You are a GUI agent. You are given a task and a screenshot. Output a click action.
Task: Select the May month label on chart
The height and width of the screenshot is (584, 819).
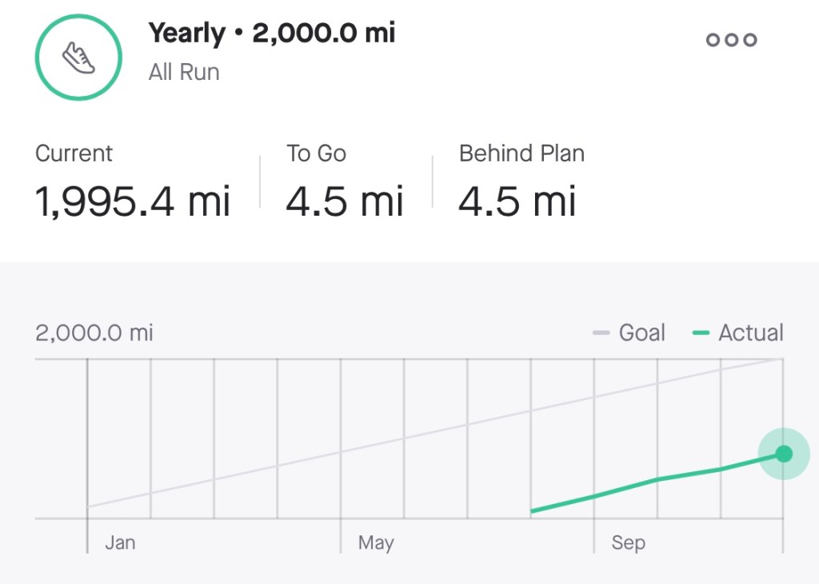376,543
